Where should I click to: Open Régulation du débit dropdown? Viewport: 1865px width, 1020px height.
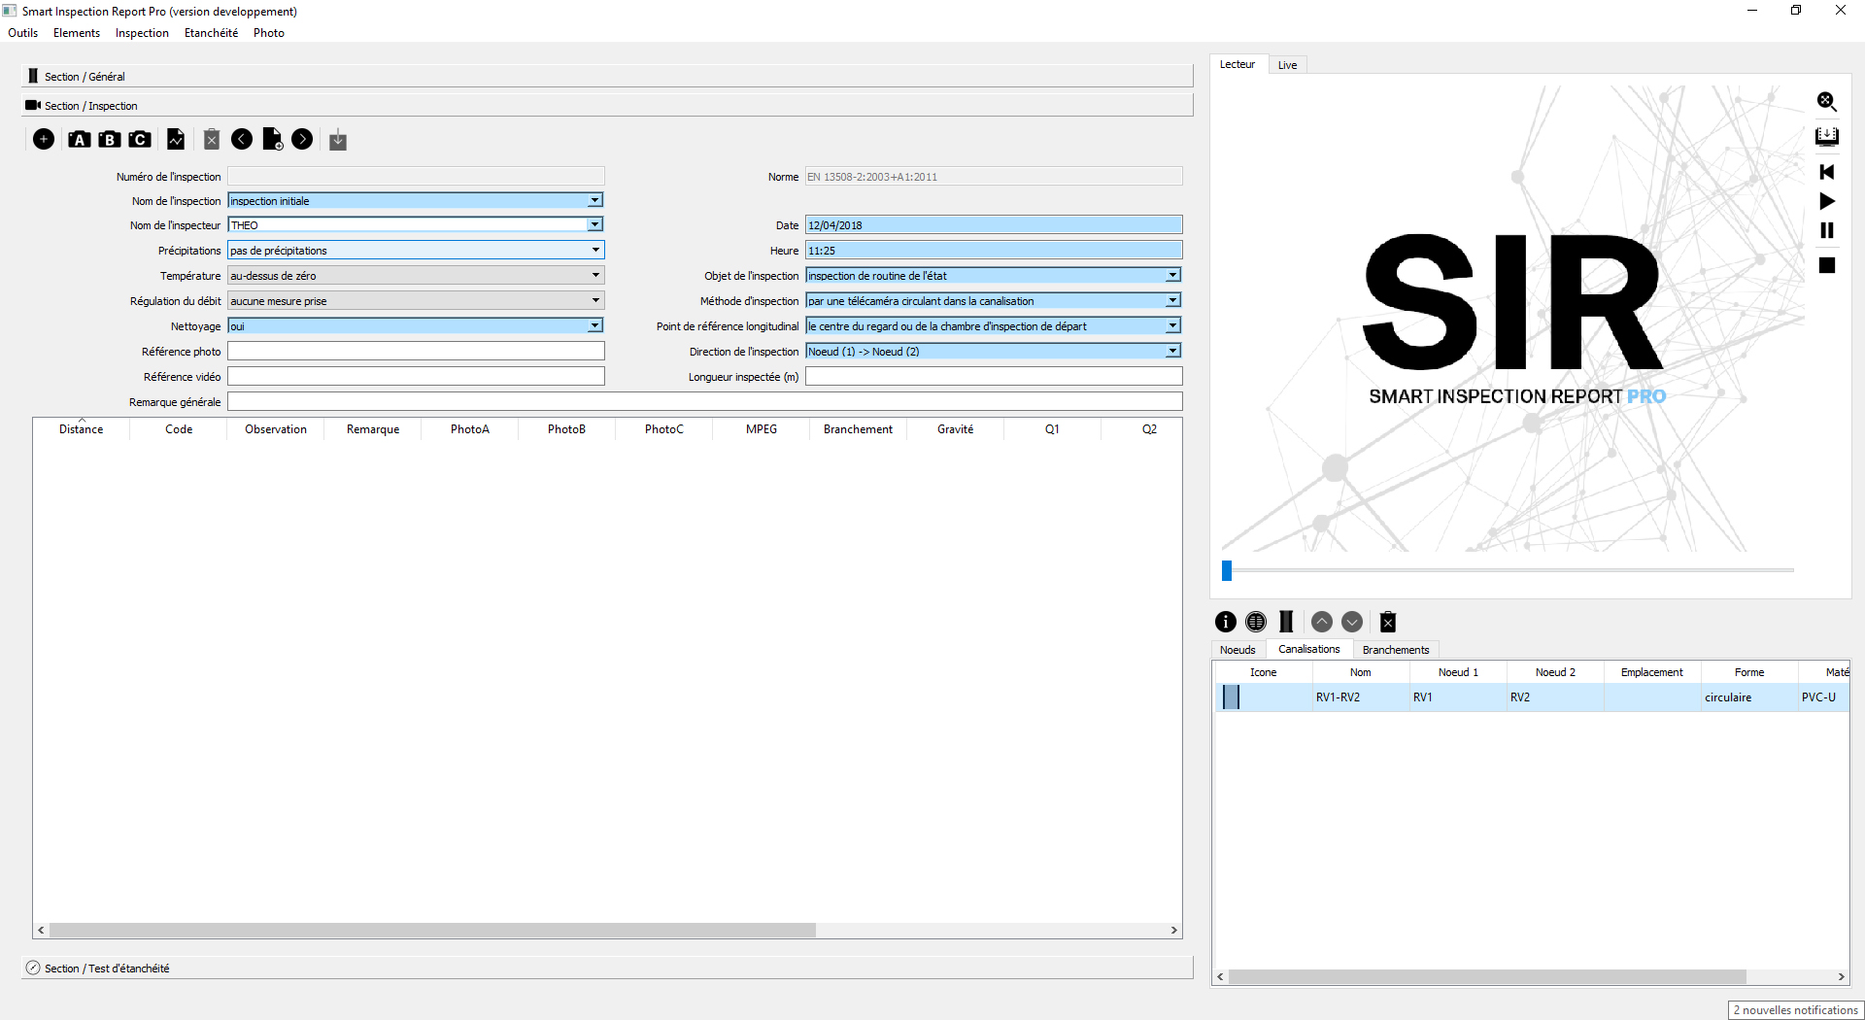594,301
